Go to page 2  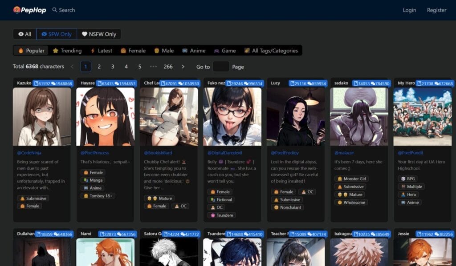pyautogui.click(x=99, y=67)
